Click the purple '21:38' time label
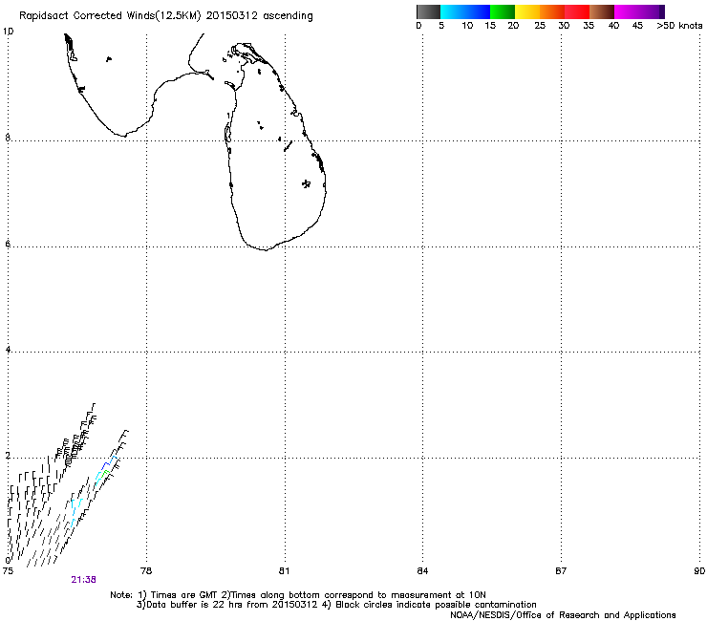The image size is (707, 621). tap(83, 580)
